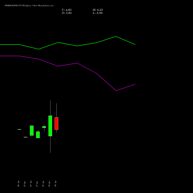The image size is (193, 193).
Task: Select the small green doji candle
Action: point(44,127)
